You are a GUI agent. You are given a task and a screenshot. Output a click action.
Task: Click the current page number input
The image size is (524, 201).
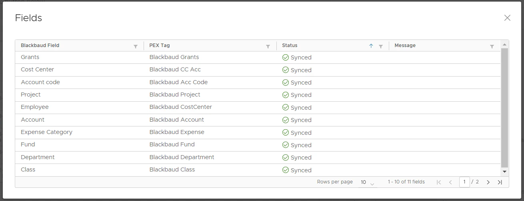(464, 182)
